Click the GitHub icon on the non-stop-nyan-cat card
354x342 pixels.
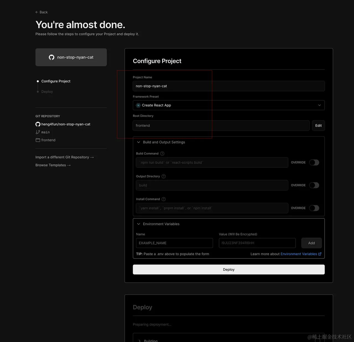(51, 57)
